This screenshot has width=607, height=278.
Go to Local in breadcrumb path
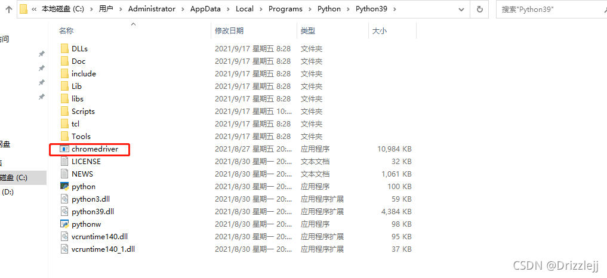click(x=244, y=9)
